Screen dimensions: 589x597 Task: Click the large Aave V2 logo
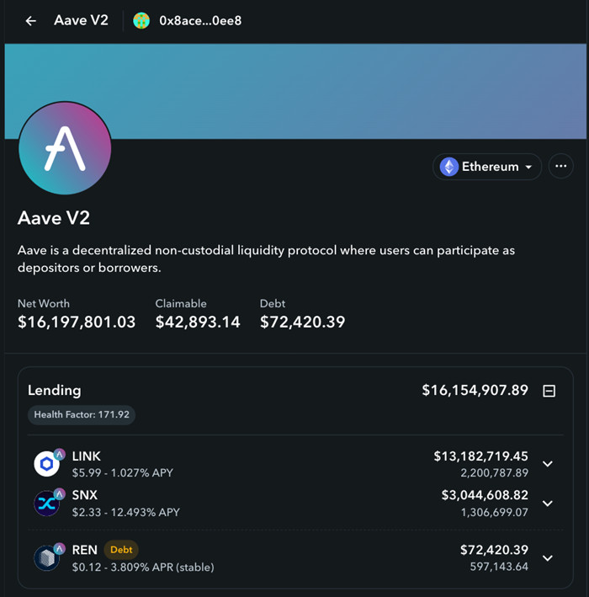65,148
